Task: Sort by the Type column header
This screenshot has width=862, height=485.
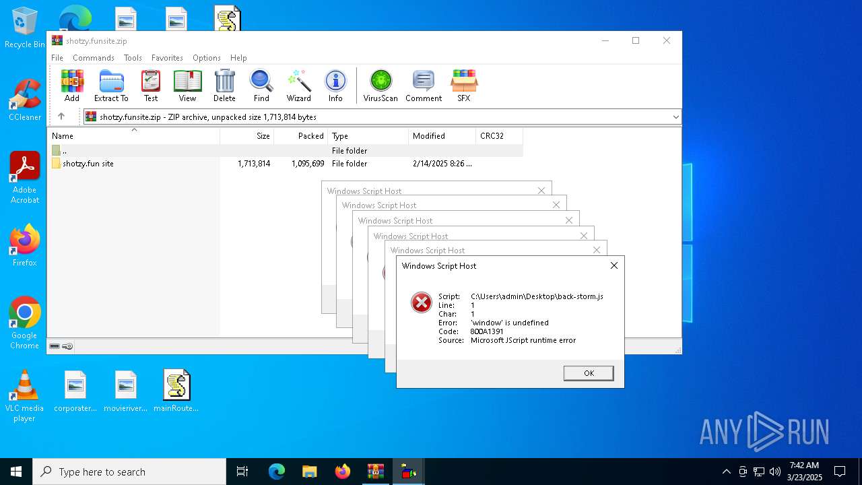Action: point(368,136)
